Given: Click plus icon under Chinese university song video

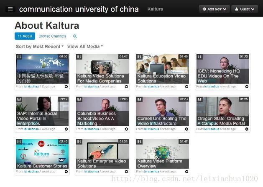Looking at the screenshot, I should pos(66,87).
